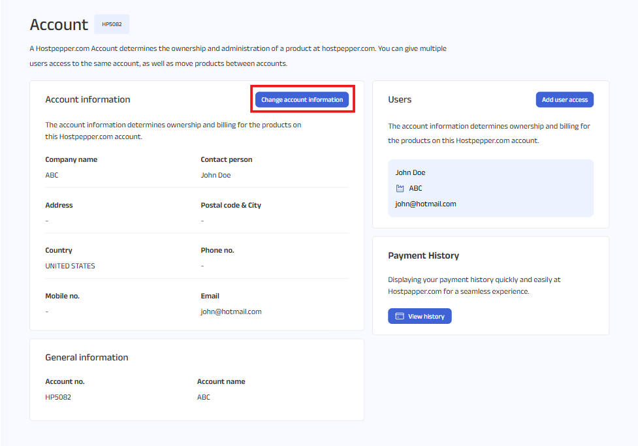
Task: Select the HP5082 badge next to Account title
Action: coord(112,25)
